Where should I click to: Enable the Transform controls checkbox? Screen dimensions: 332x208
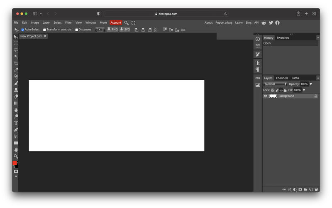(45, 30)
